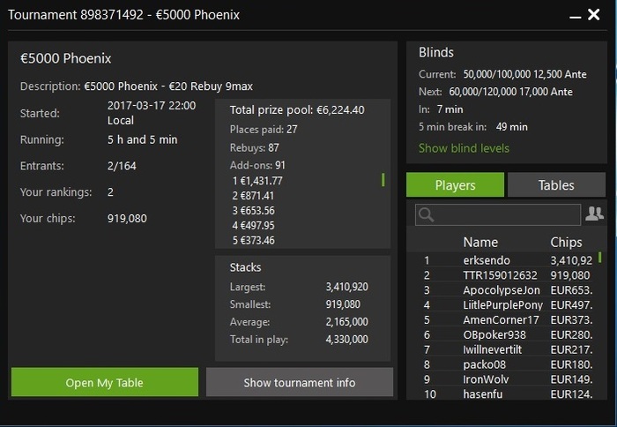The image size is (617, 427).
Task: Click the search magnifier icon in player search
Action: click(x=426, y=214)
